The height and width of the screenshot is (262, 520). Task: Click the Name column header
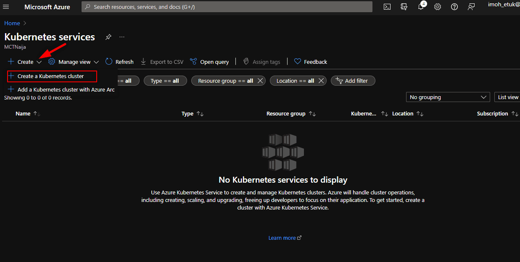coord(23,114)
